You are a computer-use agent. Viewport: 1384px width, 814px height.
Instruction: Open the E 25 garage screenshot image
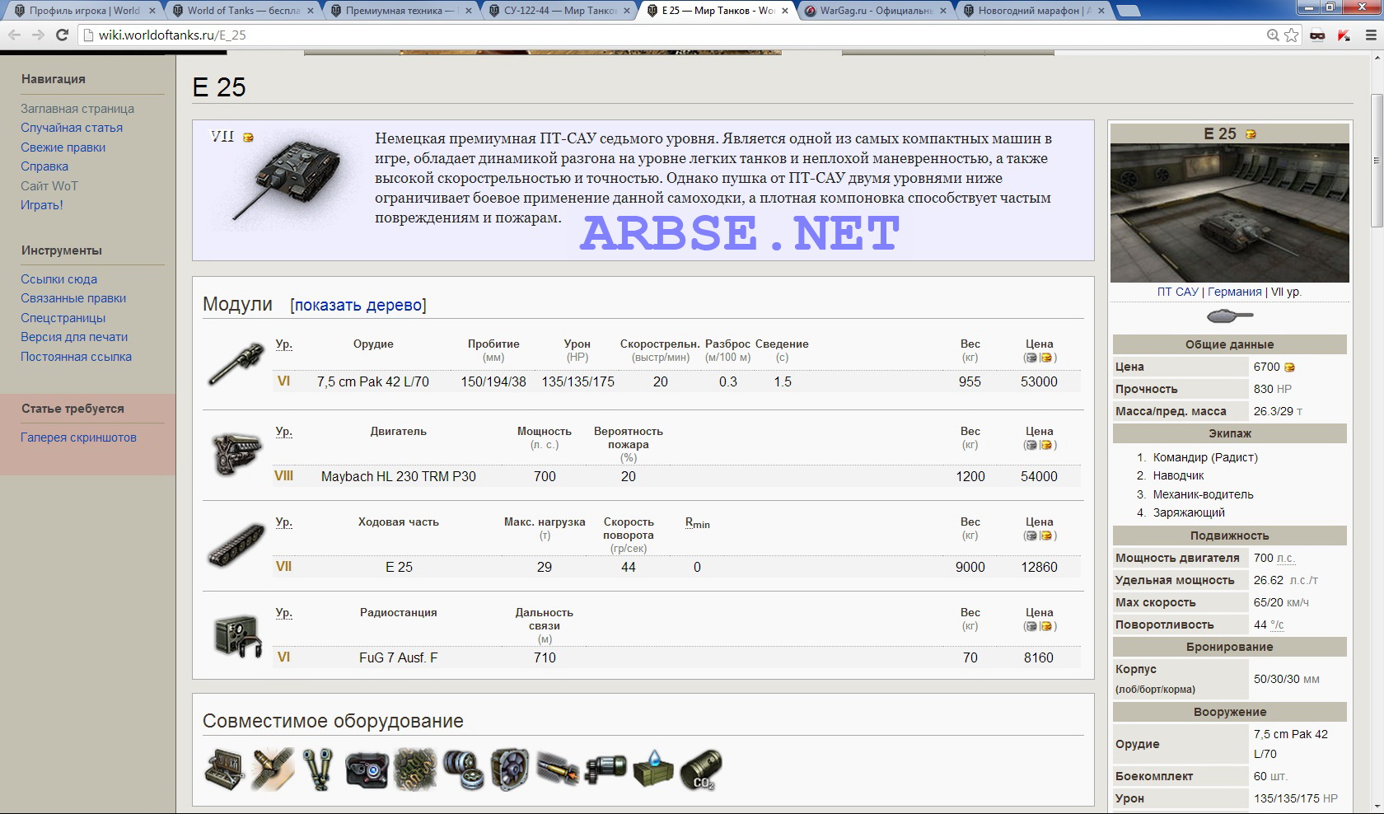tap(1230, 213)
